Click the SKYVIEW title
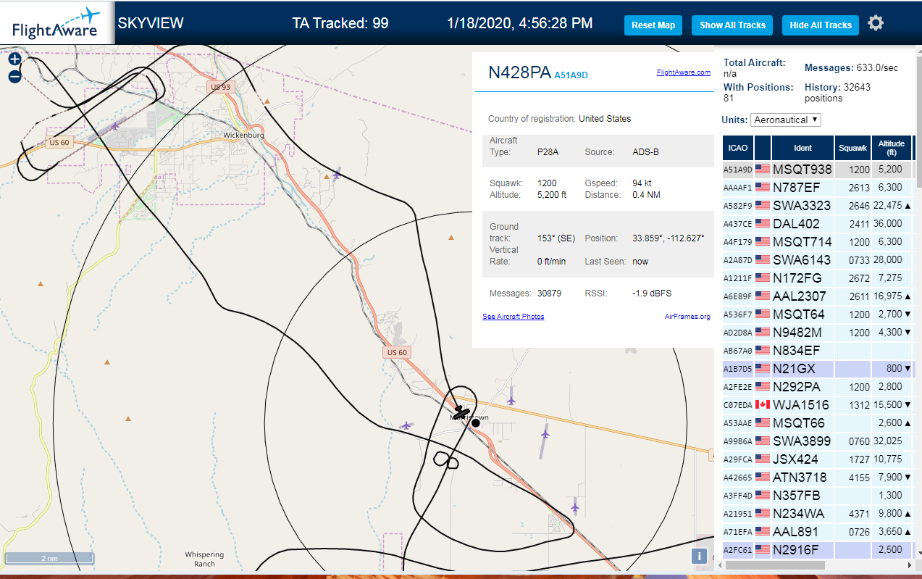The height and width of the screenshot is (579, 922). [151, 23]
